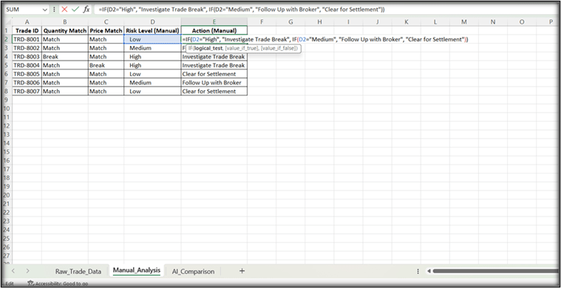Select column B header
This screenshot has height=288, width=561.
(x=65, y=22)
